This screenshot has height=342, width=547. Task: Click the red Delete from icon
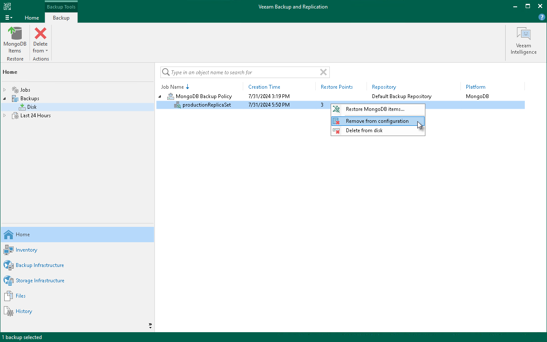41,34
